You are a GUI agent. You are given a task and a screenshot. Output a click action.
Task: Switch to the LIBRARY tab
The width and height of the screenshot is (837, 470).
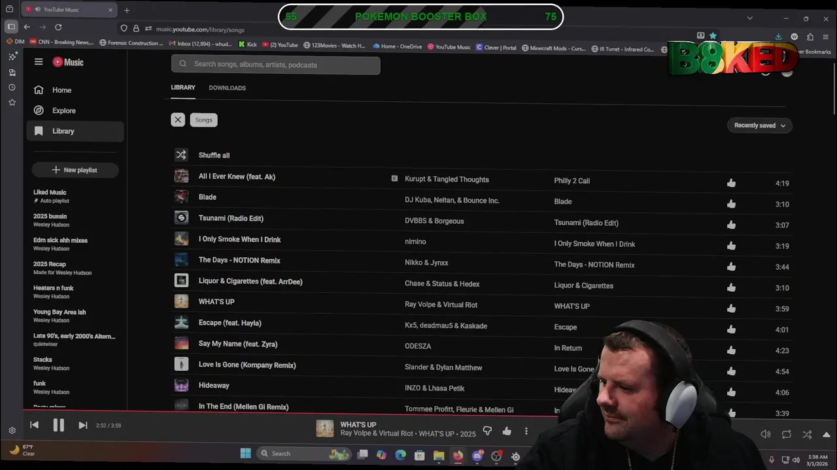183,87
